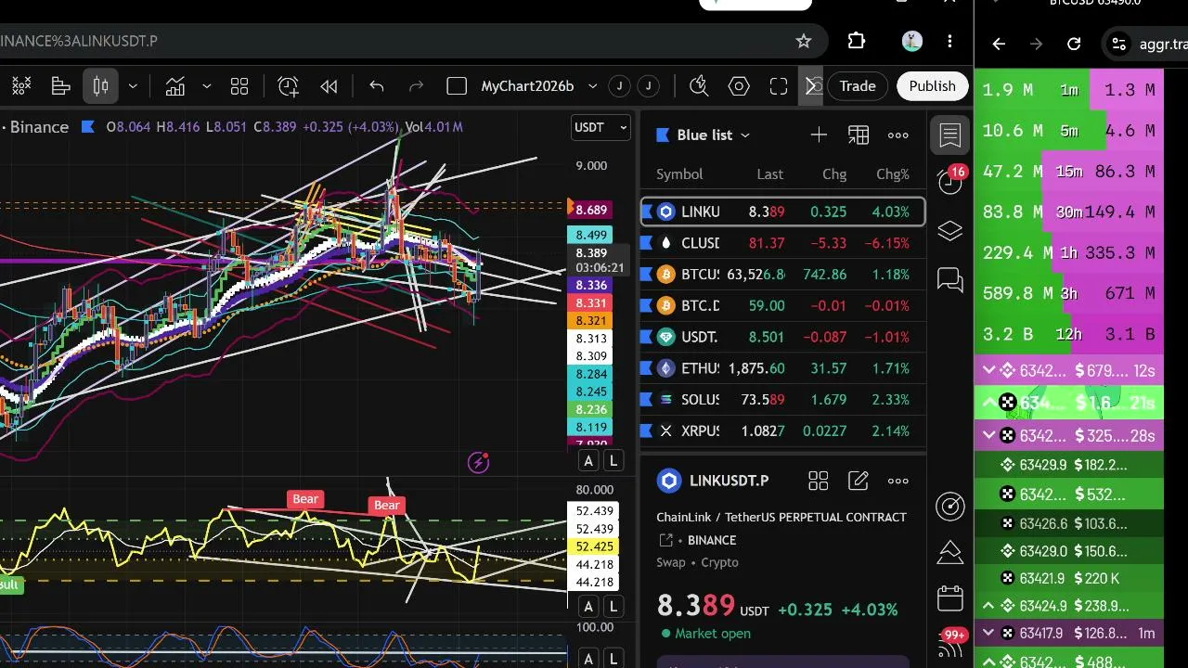
Task: Toggle auto scale with main chart A button
Action: point(588,461)
